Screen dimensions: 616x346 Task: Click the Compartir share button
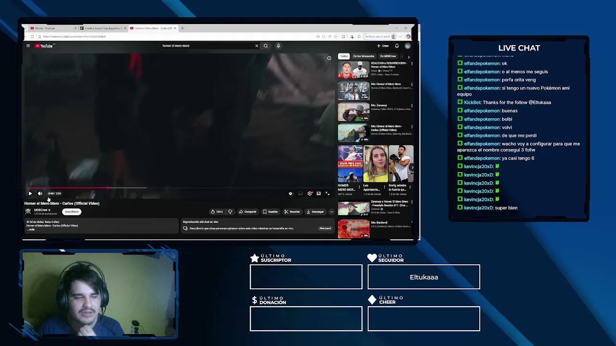tap(248, 211)
